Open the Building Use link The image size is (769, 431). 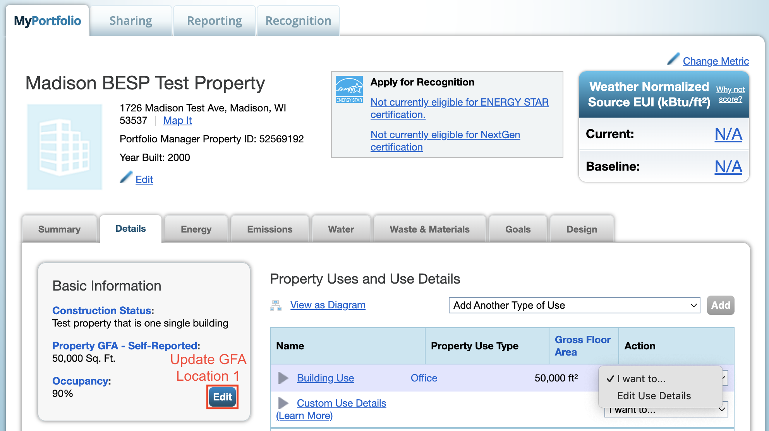(325, 378)
